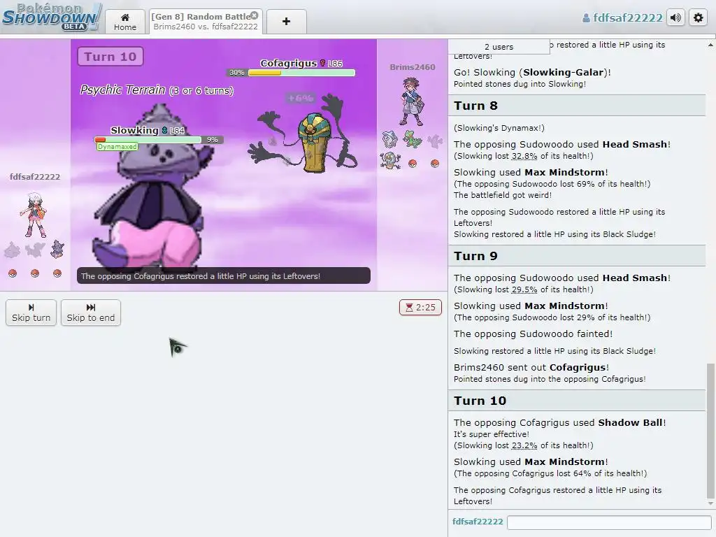Click the underlined 29.5% damage value
716x537 pixels.
[x=524, y=289]
